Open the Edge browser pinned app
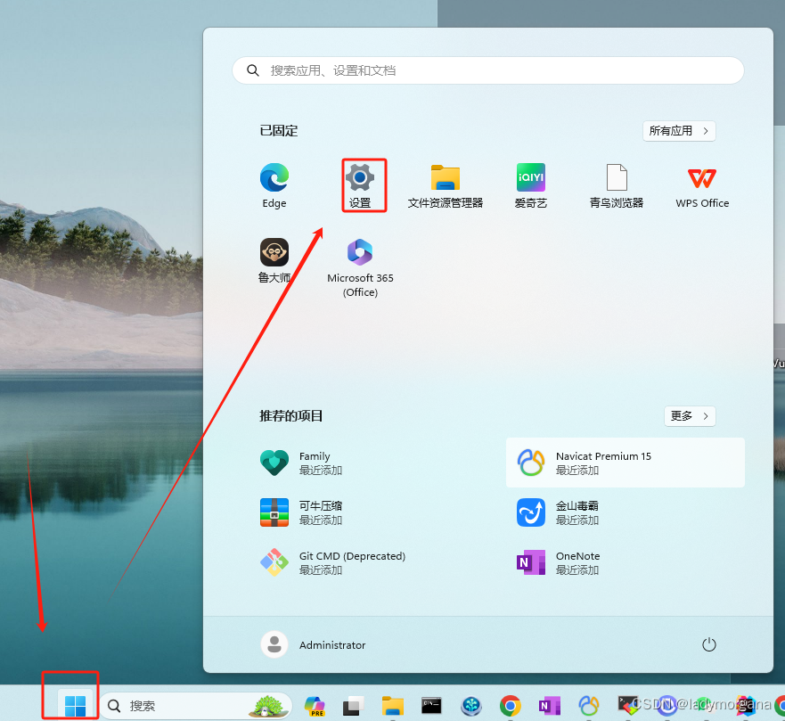This screenshot has height=721, width=785. point(274,185)
